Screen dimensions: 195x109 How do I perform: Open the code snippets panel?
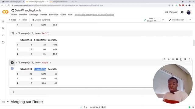pos(3,35)
